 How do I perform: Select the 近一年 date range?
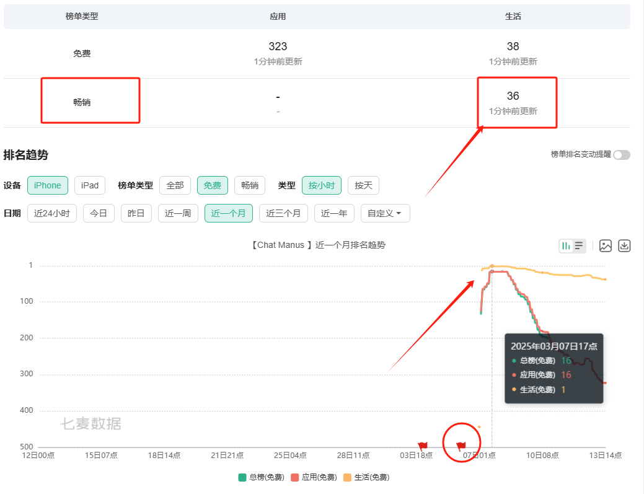pyautogui.click(x=334, y=213)
